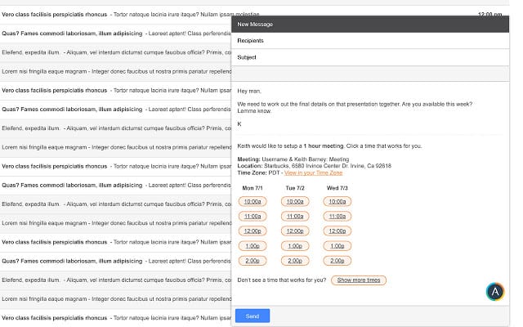This screenshot has width=523, height=327.
Task: Click the Location line mentioning Starbucks
Action: coord(314,166)
